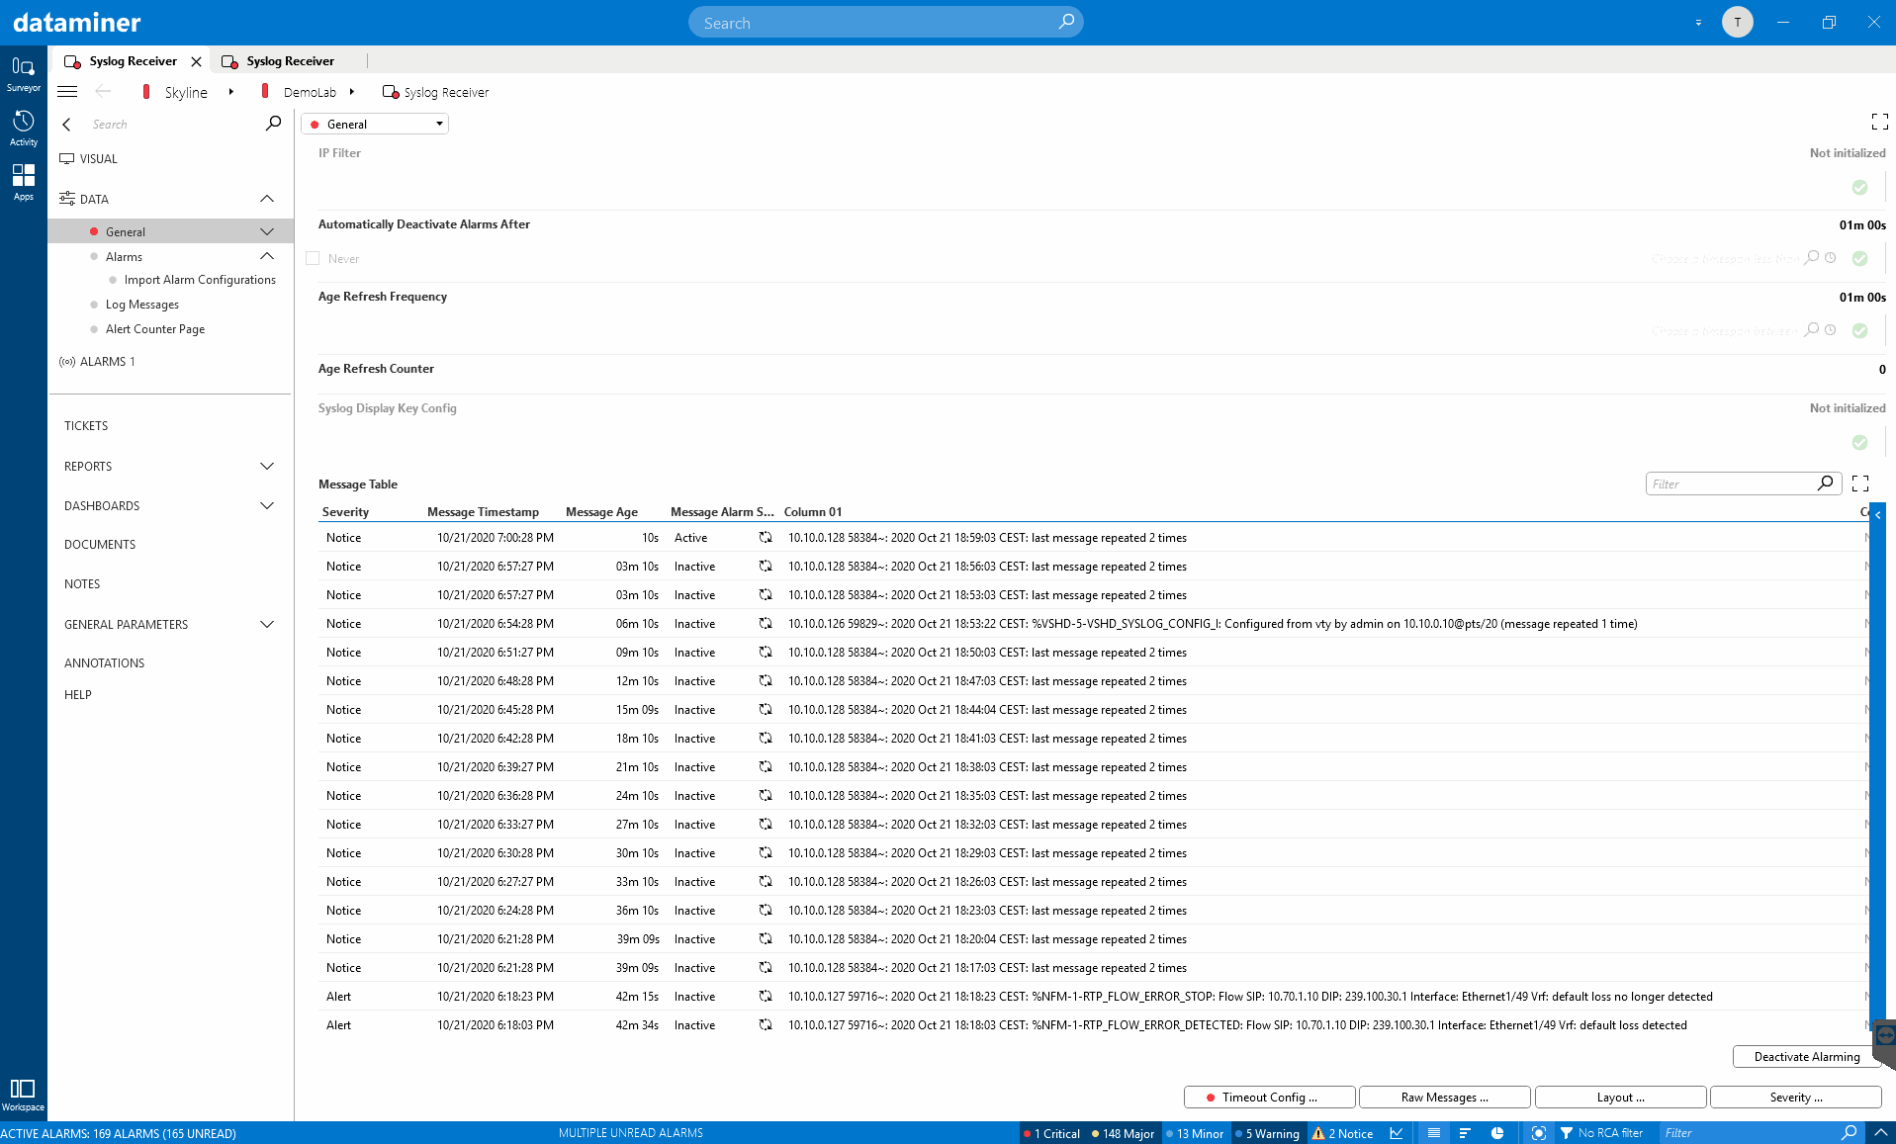This screenshot has width=1896, height=1144.
Task: Click the pie chart icon in the status bar
Action: 1496,1133
